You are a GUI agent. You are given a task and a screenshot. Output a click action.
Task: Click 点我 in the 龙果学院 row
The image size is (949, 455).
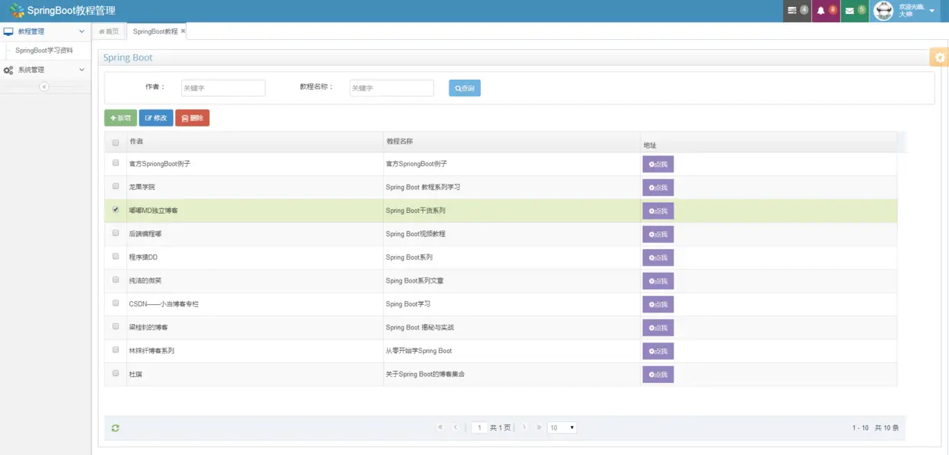tap(658, 188)
